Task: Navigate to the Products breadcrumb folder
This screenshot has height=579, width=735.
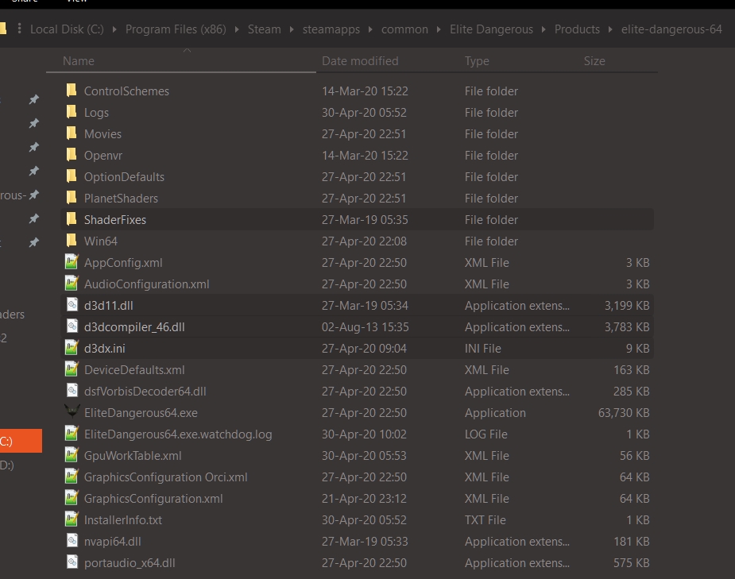Action: click(x=577, y=29)
